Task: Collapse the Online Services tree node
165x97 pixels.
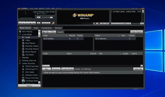Action: click(x=20, y=63)
